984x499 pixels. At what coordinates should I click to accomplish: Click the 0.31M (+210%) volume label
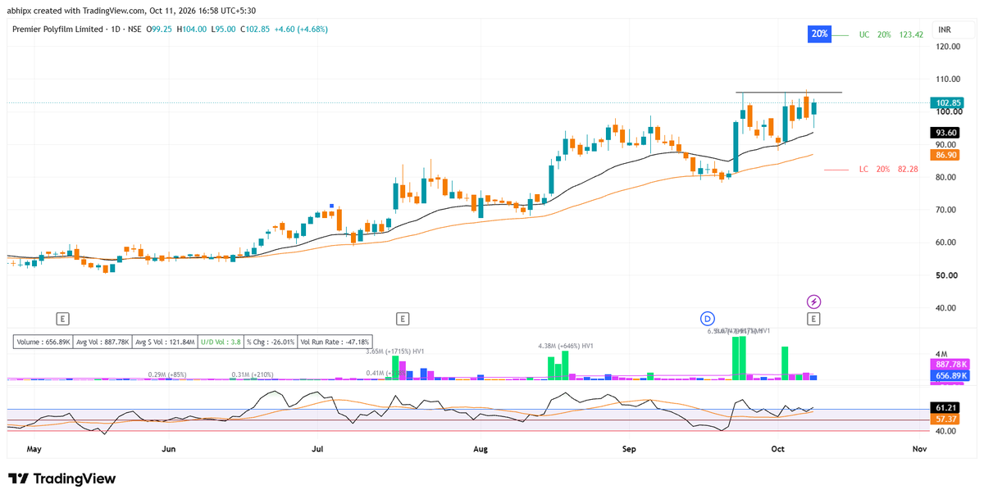(253, 374)
